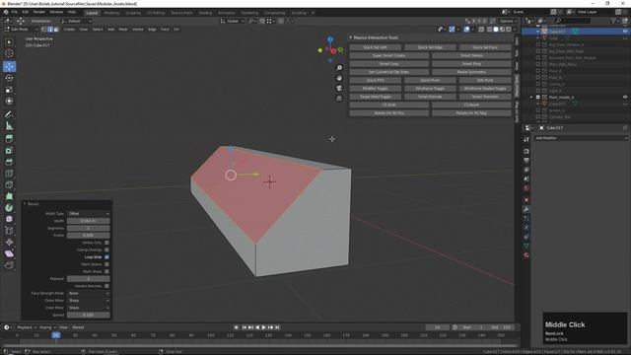Open the Edit Mode selector dropdown

tap(21, 30)
